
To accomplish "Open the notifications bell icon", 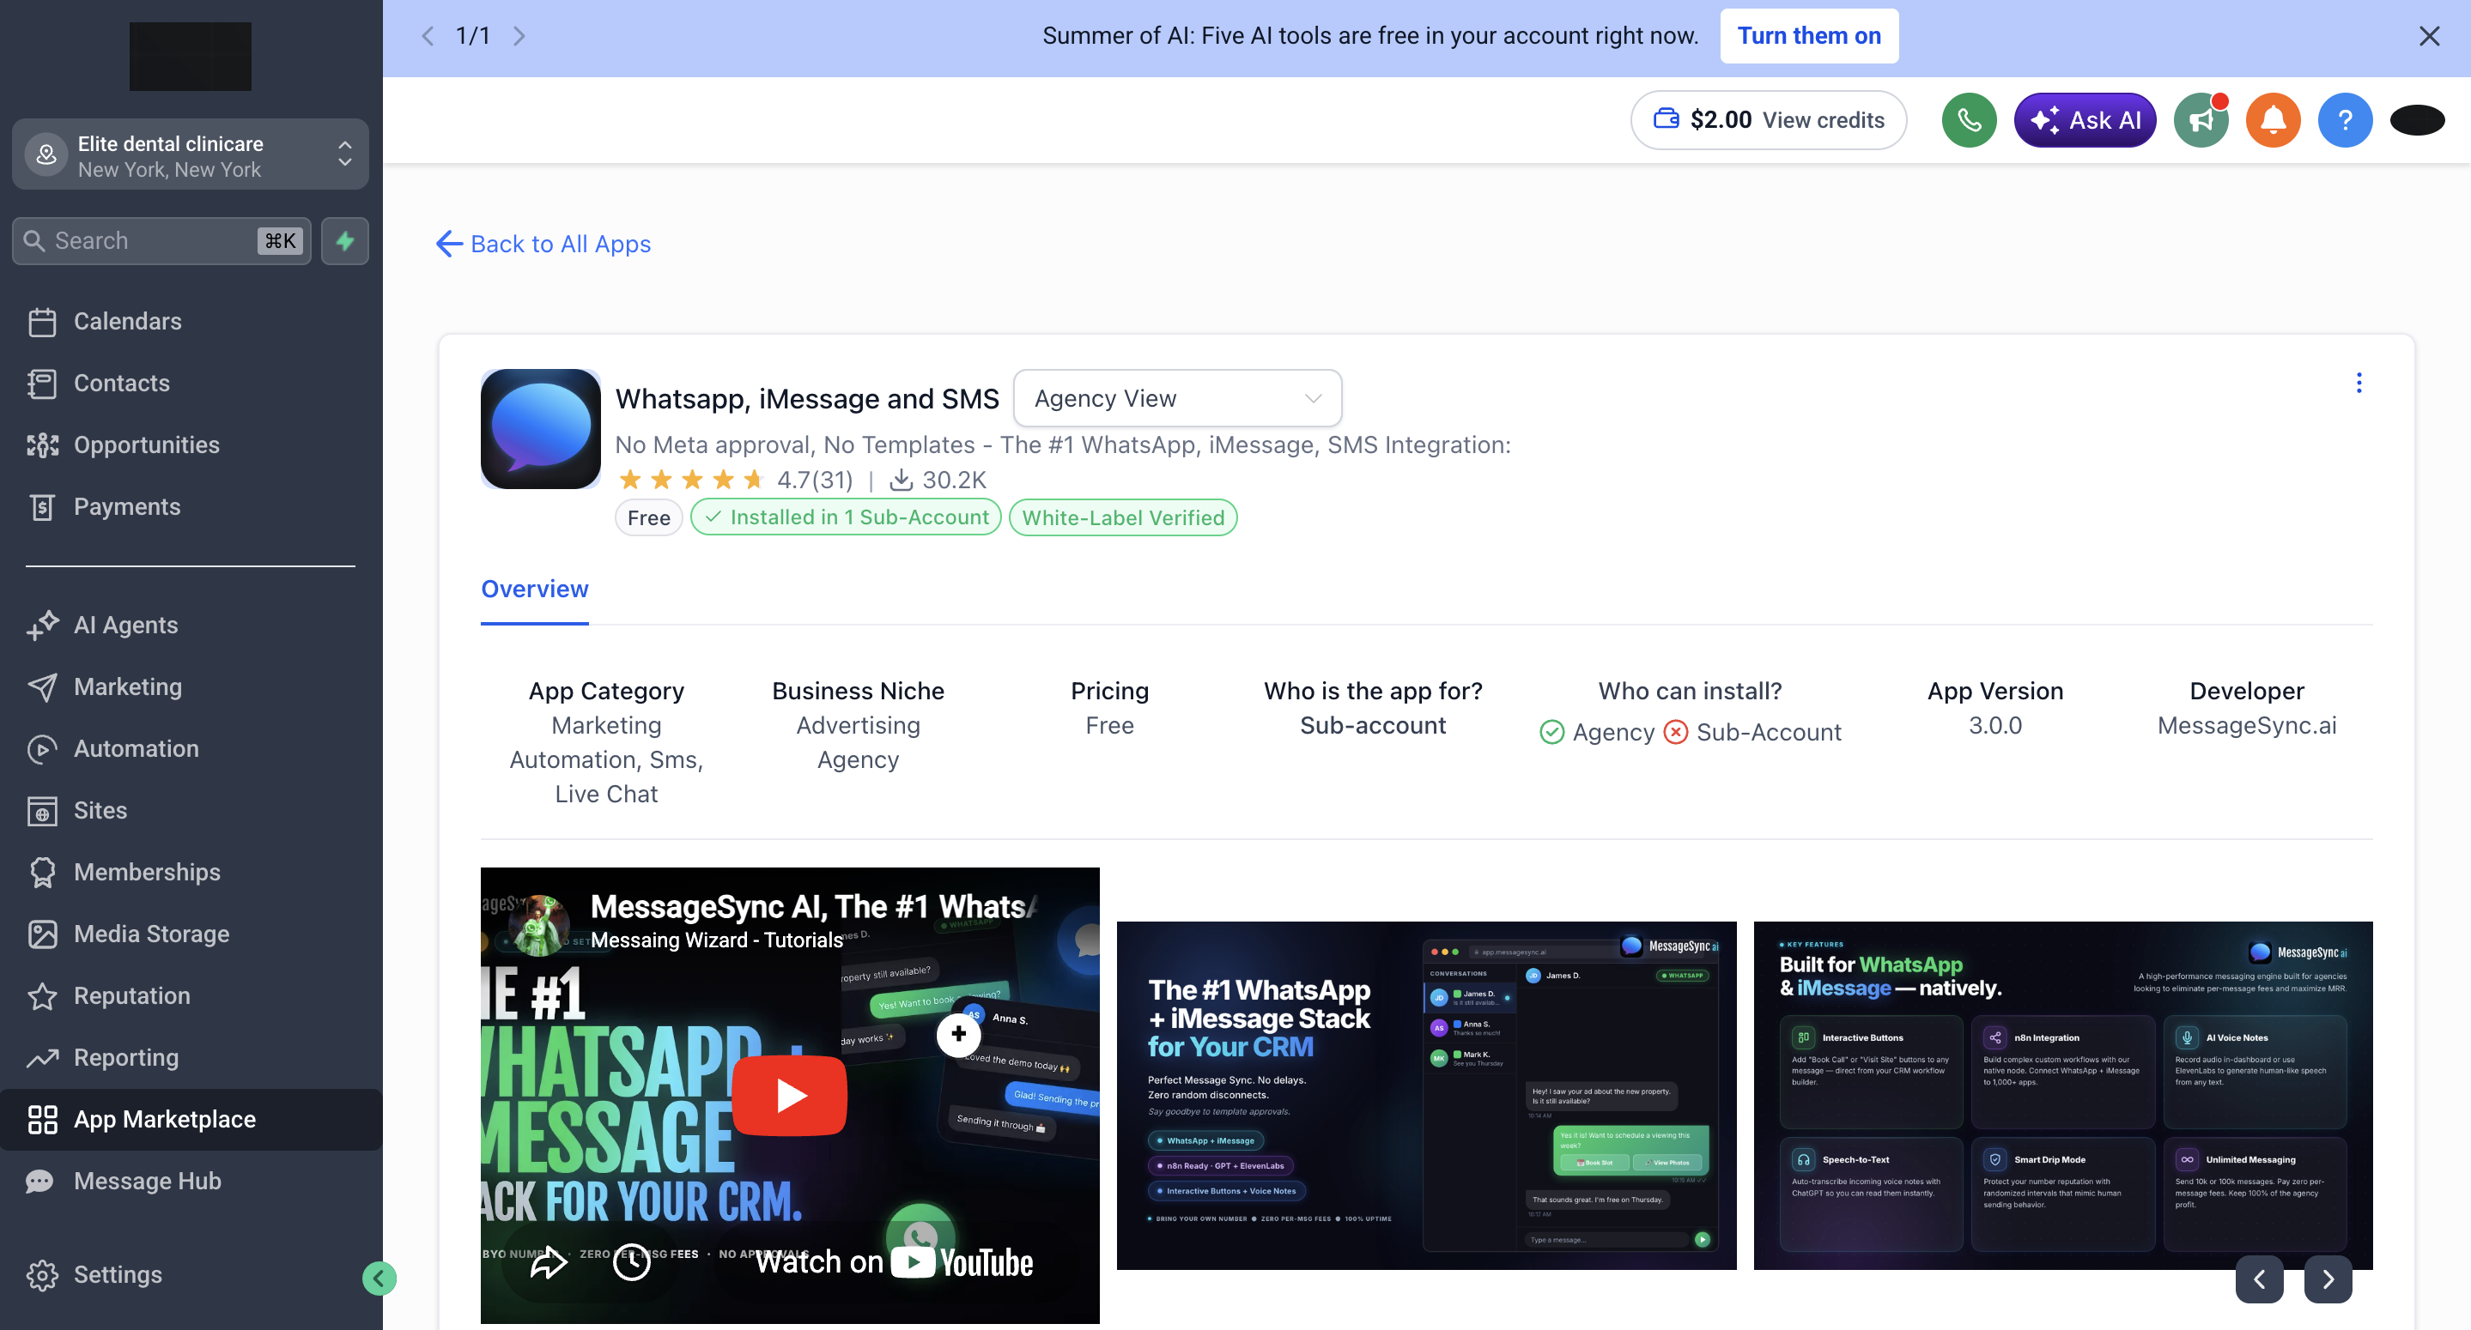I will 2273,120.
